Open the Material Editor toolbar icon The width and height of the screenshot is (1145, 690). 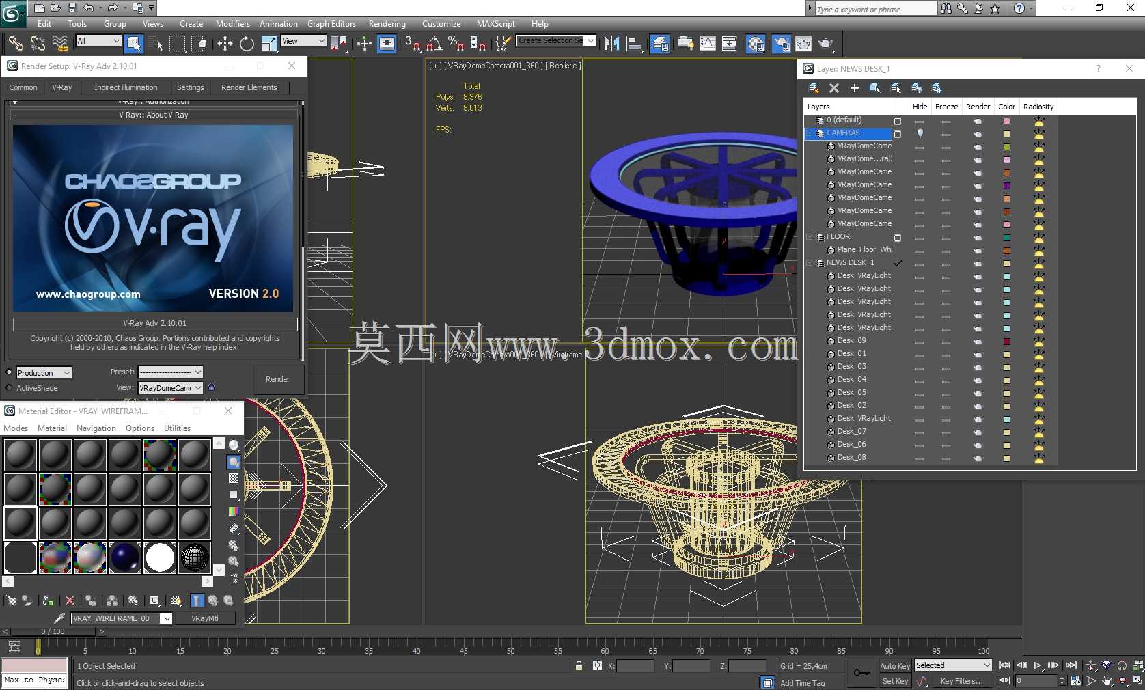(x=755, y=44)
